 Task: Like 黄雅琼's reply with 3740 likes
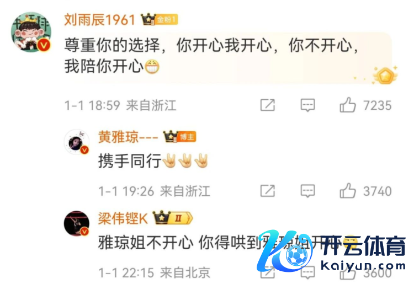tap(347, 191)
